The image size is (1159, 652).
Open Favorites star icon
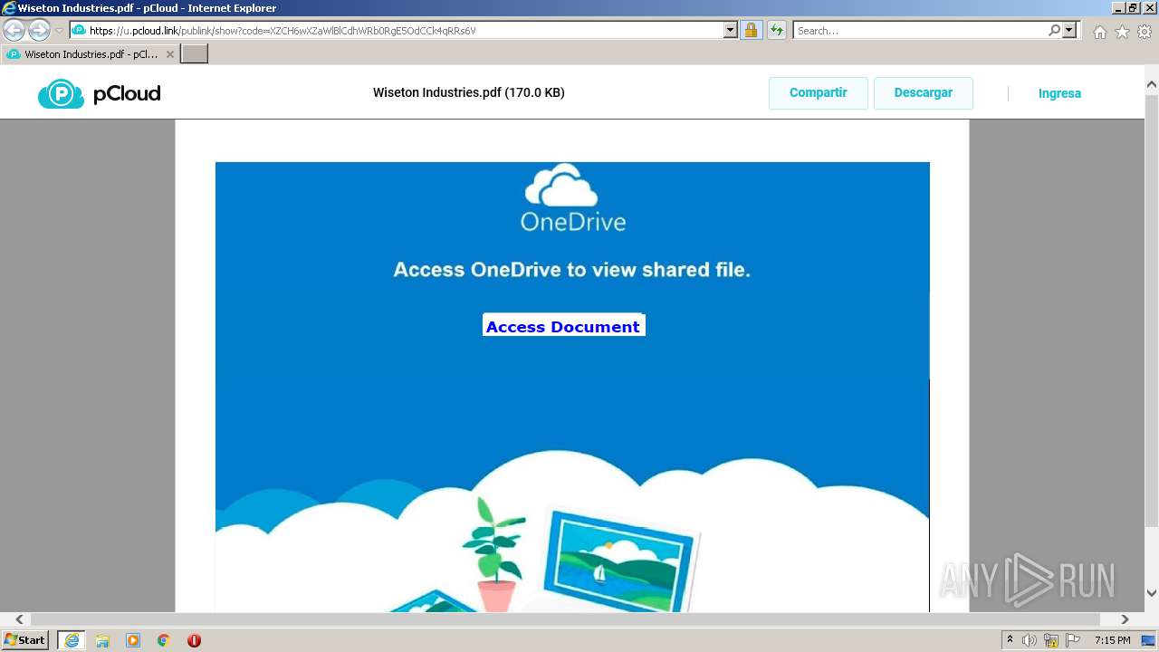tap(1122, 32)
